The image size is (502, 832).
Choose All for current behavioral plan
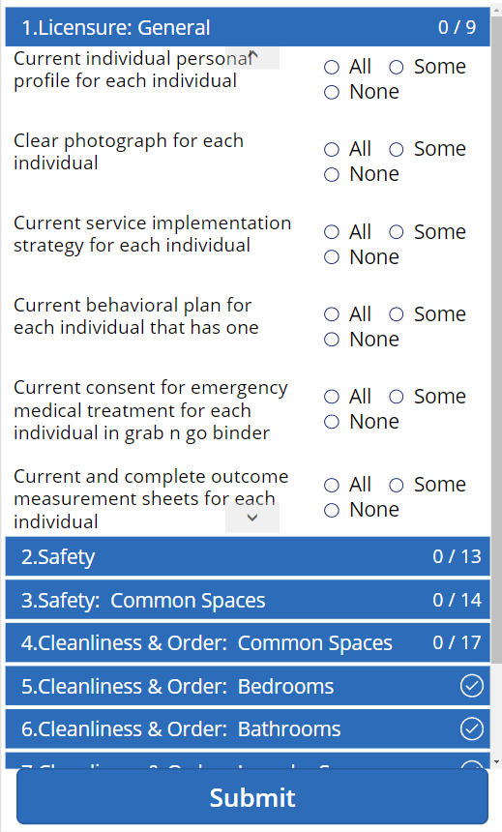point(332,314)
